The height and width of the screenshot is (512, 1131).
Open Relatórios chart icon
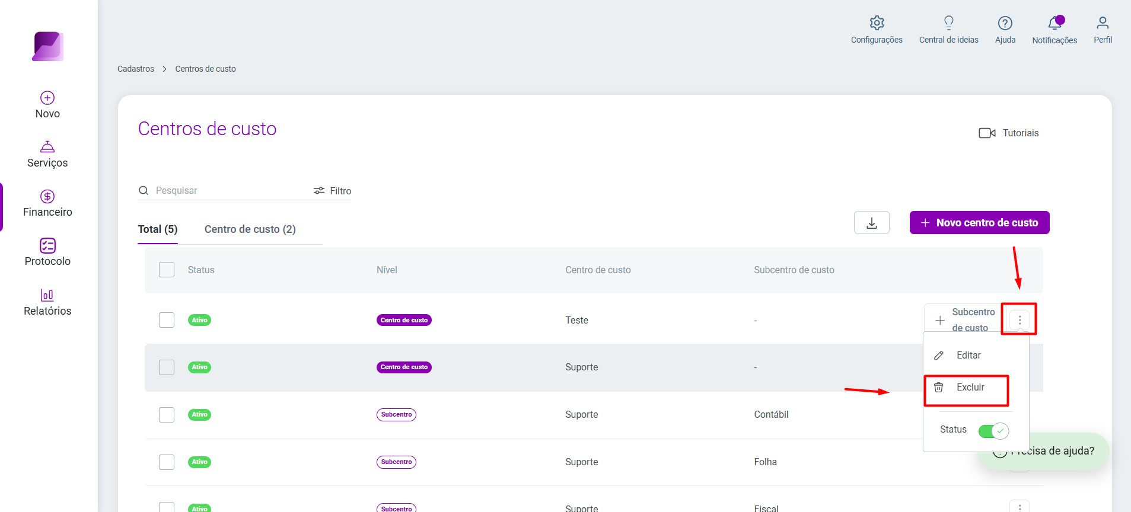[x=47, y=295]
